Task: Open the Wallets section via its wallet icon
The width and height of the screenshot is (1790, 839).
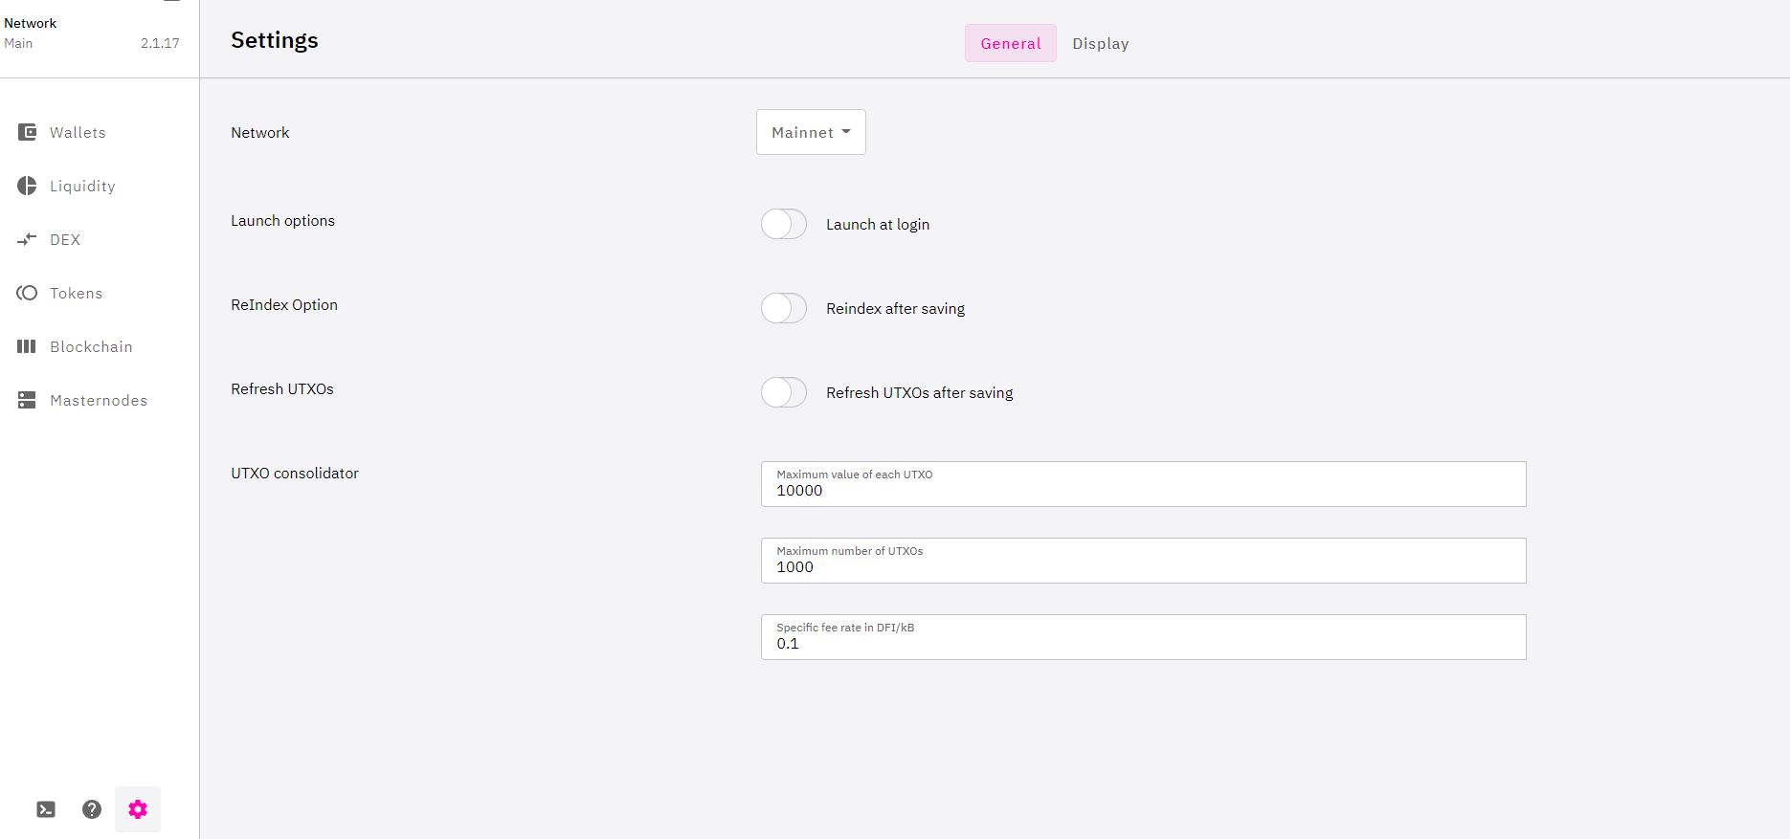Action: point(27,132)
